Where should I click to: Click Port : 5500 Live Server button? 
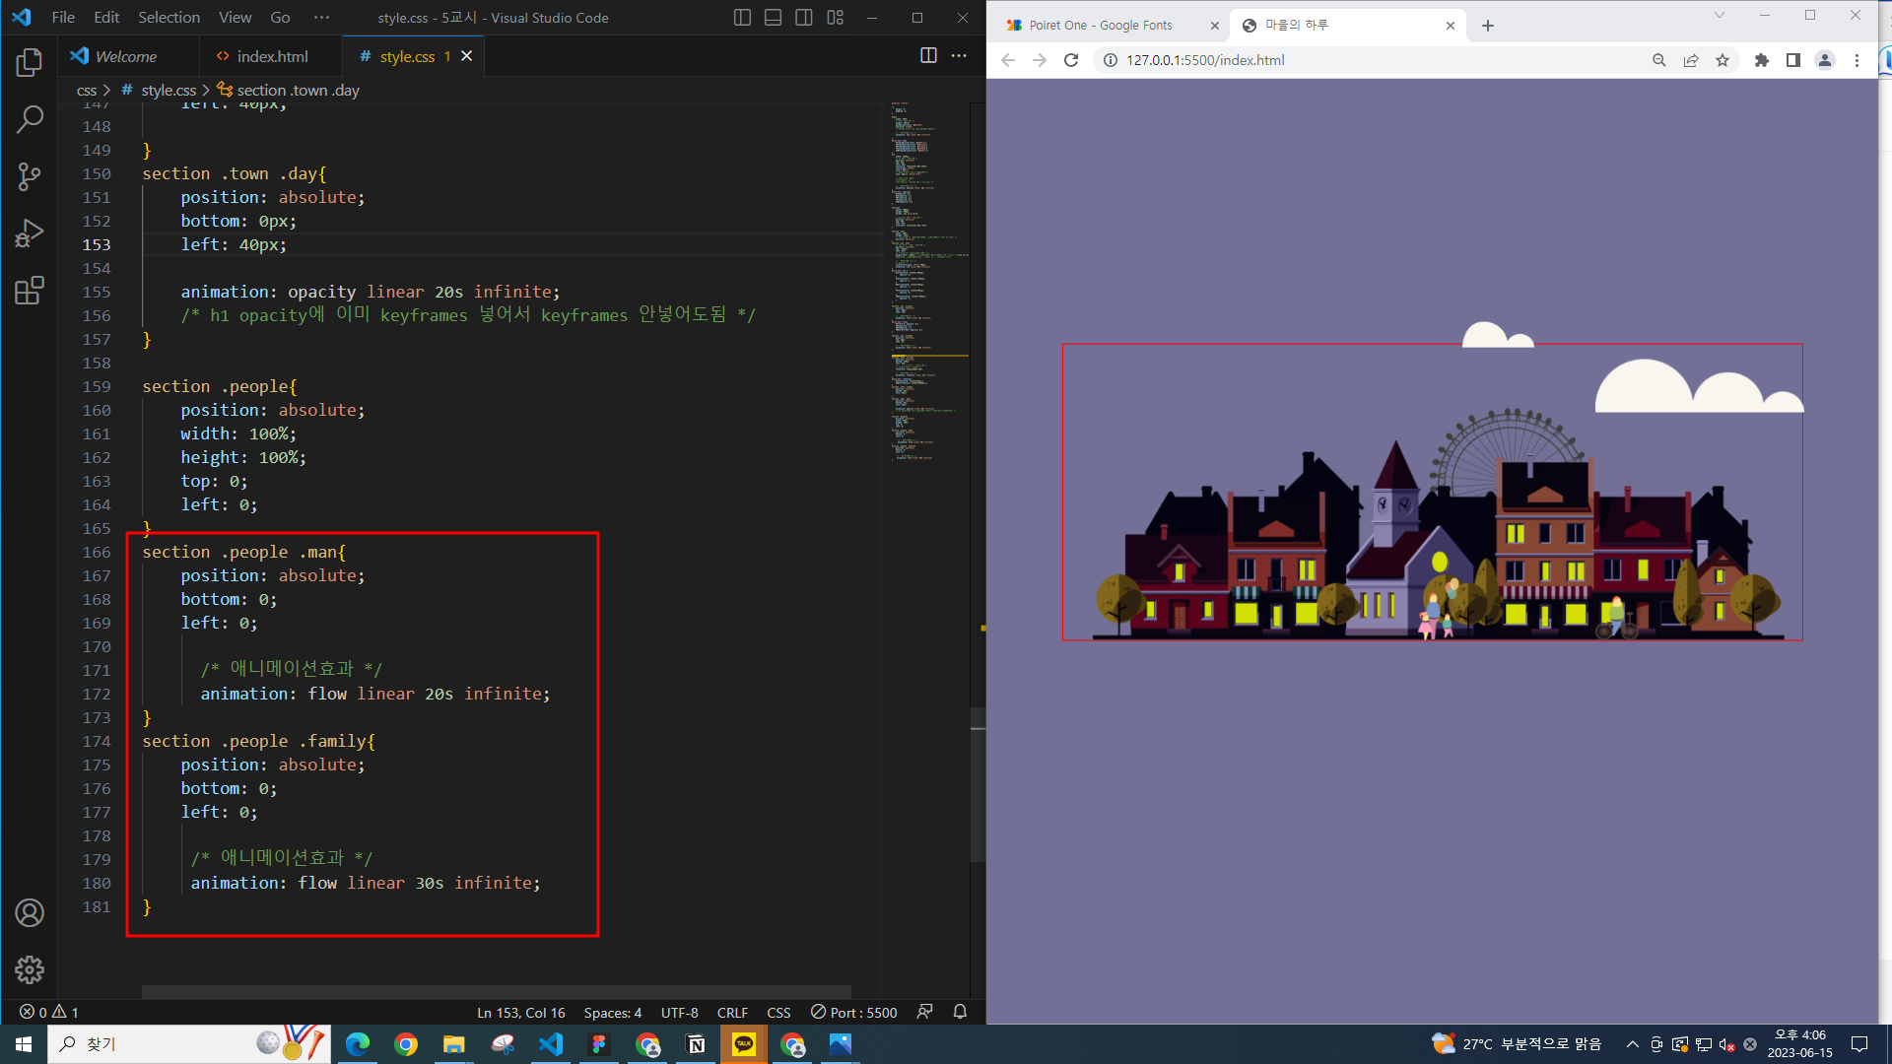pyautogui.click(x=854, y=1013)
